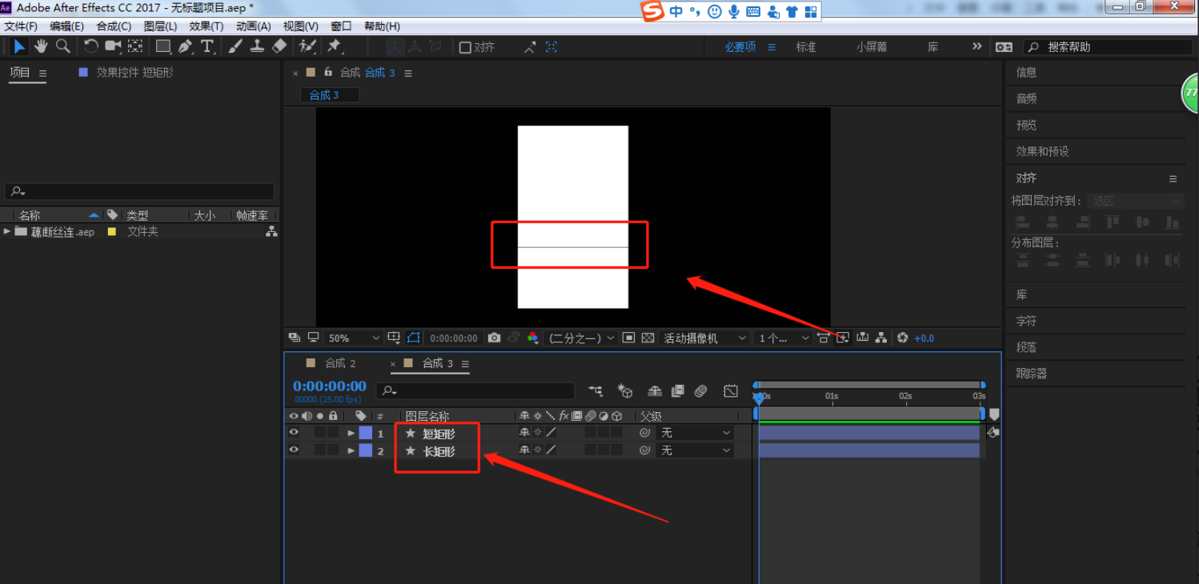The width and height of the screenshot is (1199, 584).
Task: Hide the 短矩形 layer with its eye
Action: tap(294, 432)
